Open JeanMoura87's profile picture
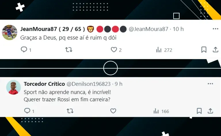The image size is (221, 136). 9,32
